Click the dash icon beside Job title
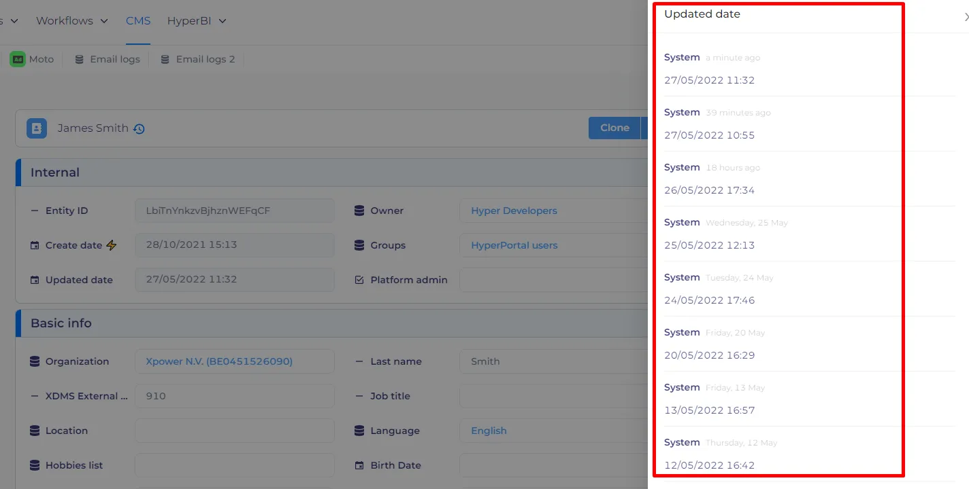 click(359, 396)
